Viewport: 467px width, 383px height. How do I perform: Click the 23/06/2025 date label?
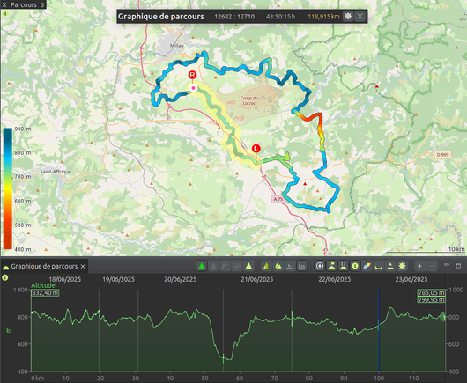[411, 279]
